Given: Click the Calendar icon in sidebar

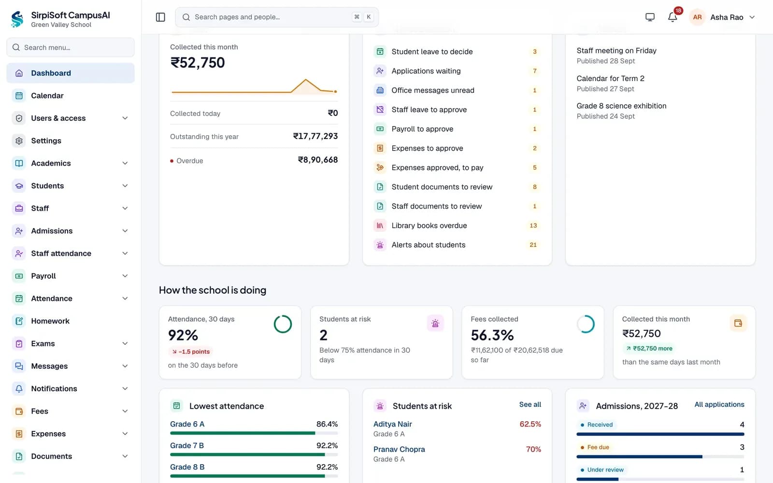Looking at the screenshot, I should pos(19,96).
